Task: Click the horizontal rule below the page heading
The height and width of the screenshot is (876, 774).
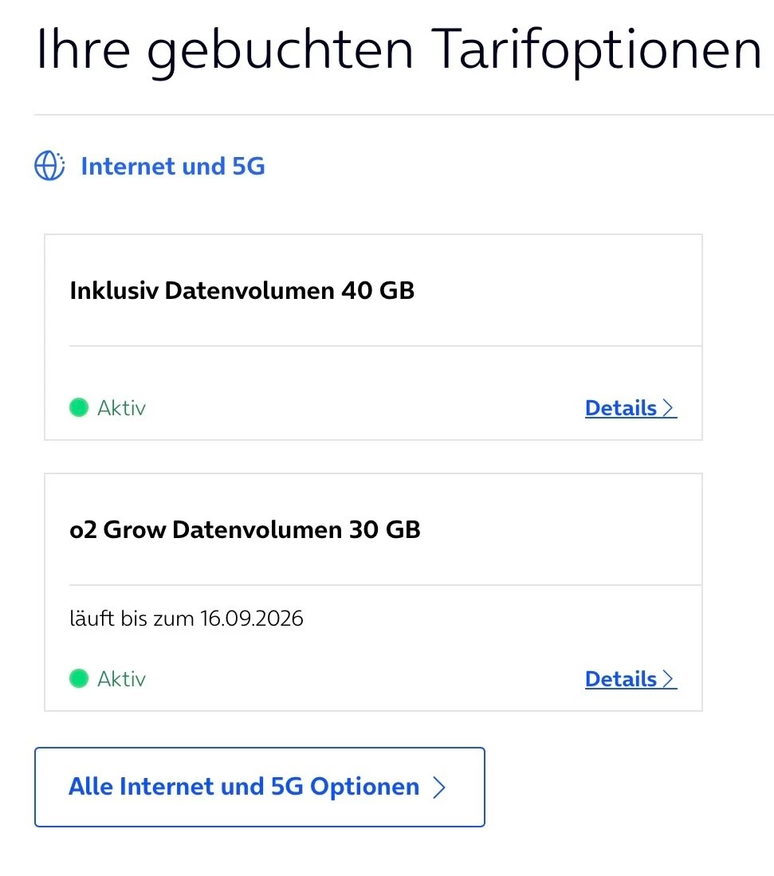Action: [x=404, y=115]
